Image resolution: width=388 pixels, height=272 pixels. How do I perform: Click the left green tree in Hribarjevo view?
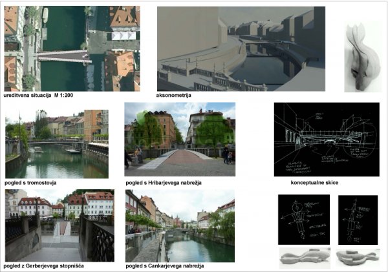[x=148, y=128]
